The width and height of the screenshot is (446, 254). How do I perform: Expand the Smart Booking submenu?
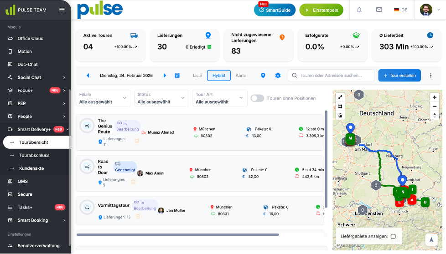[64, 220]
